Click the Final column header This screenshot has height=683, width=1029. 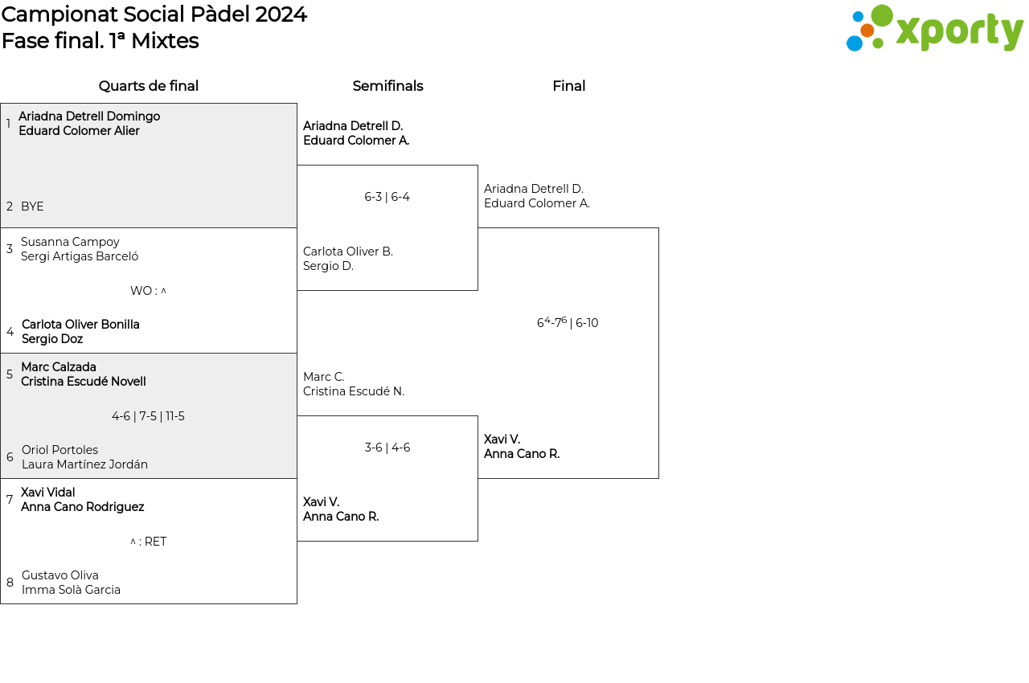(x=568, y=86)
